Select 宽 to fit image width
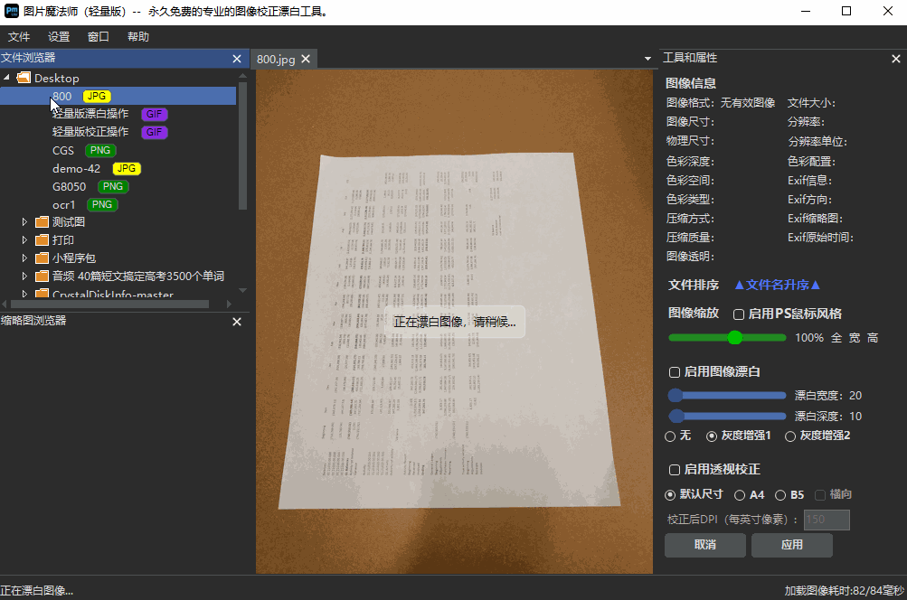The width and height of the screenshot is (907, 600). coord(854,337)
